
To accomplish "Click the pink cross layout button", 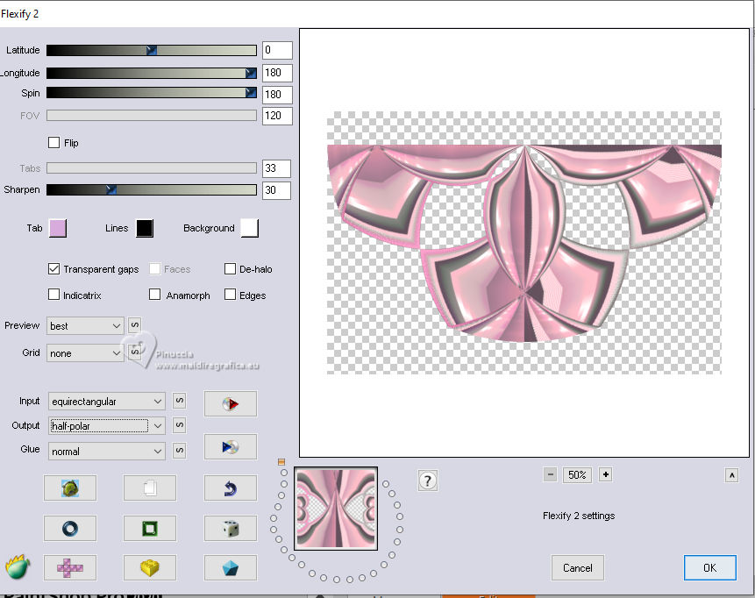I will 70,567.
